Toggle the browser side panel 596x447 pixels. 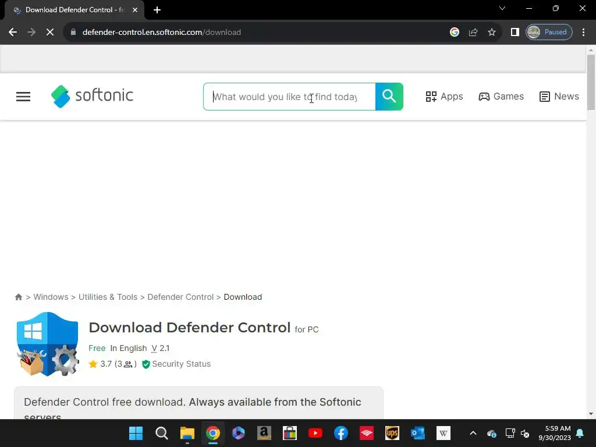point(515,32)
